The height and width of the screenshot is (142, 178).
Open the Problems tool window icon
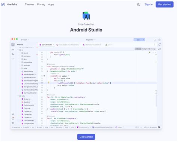13,118
